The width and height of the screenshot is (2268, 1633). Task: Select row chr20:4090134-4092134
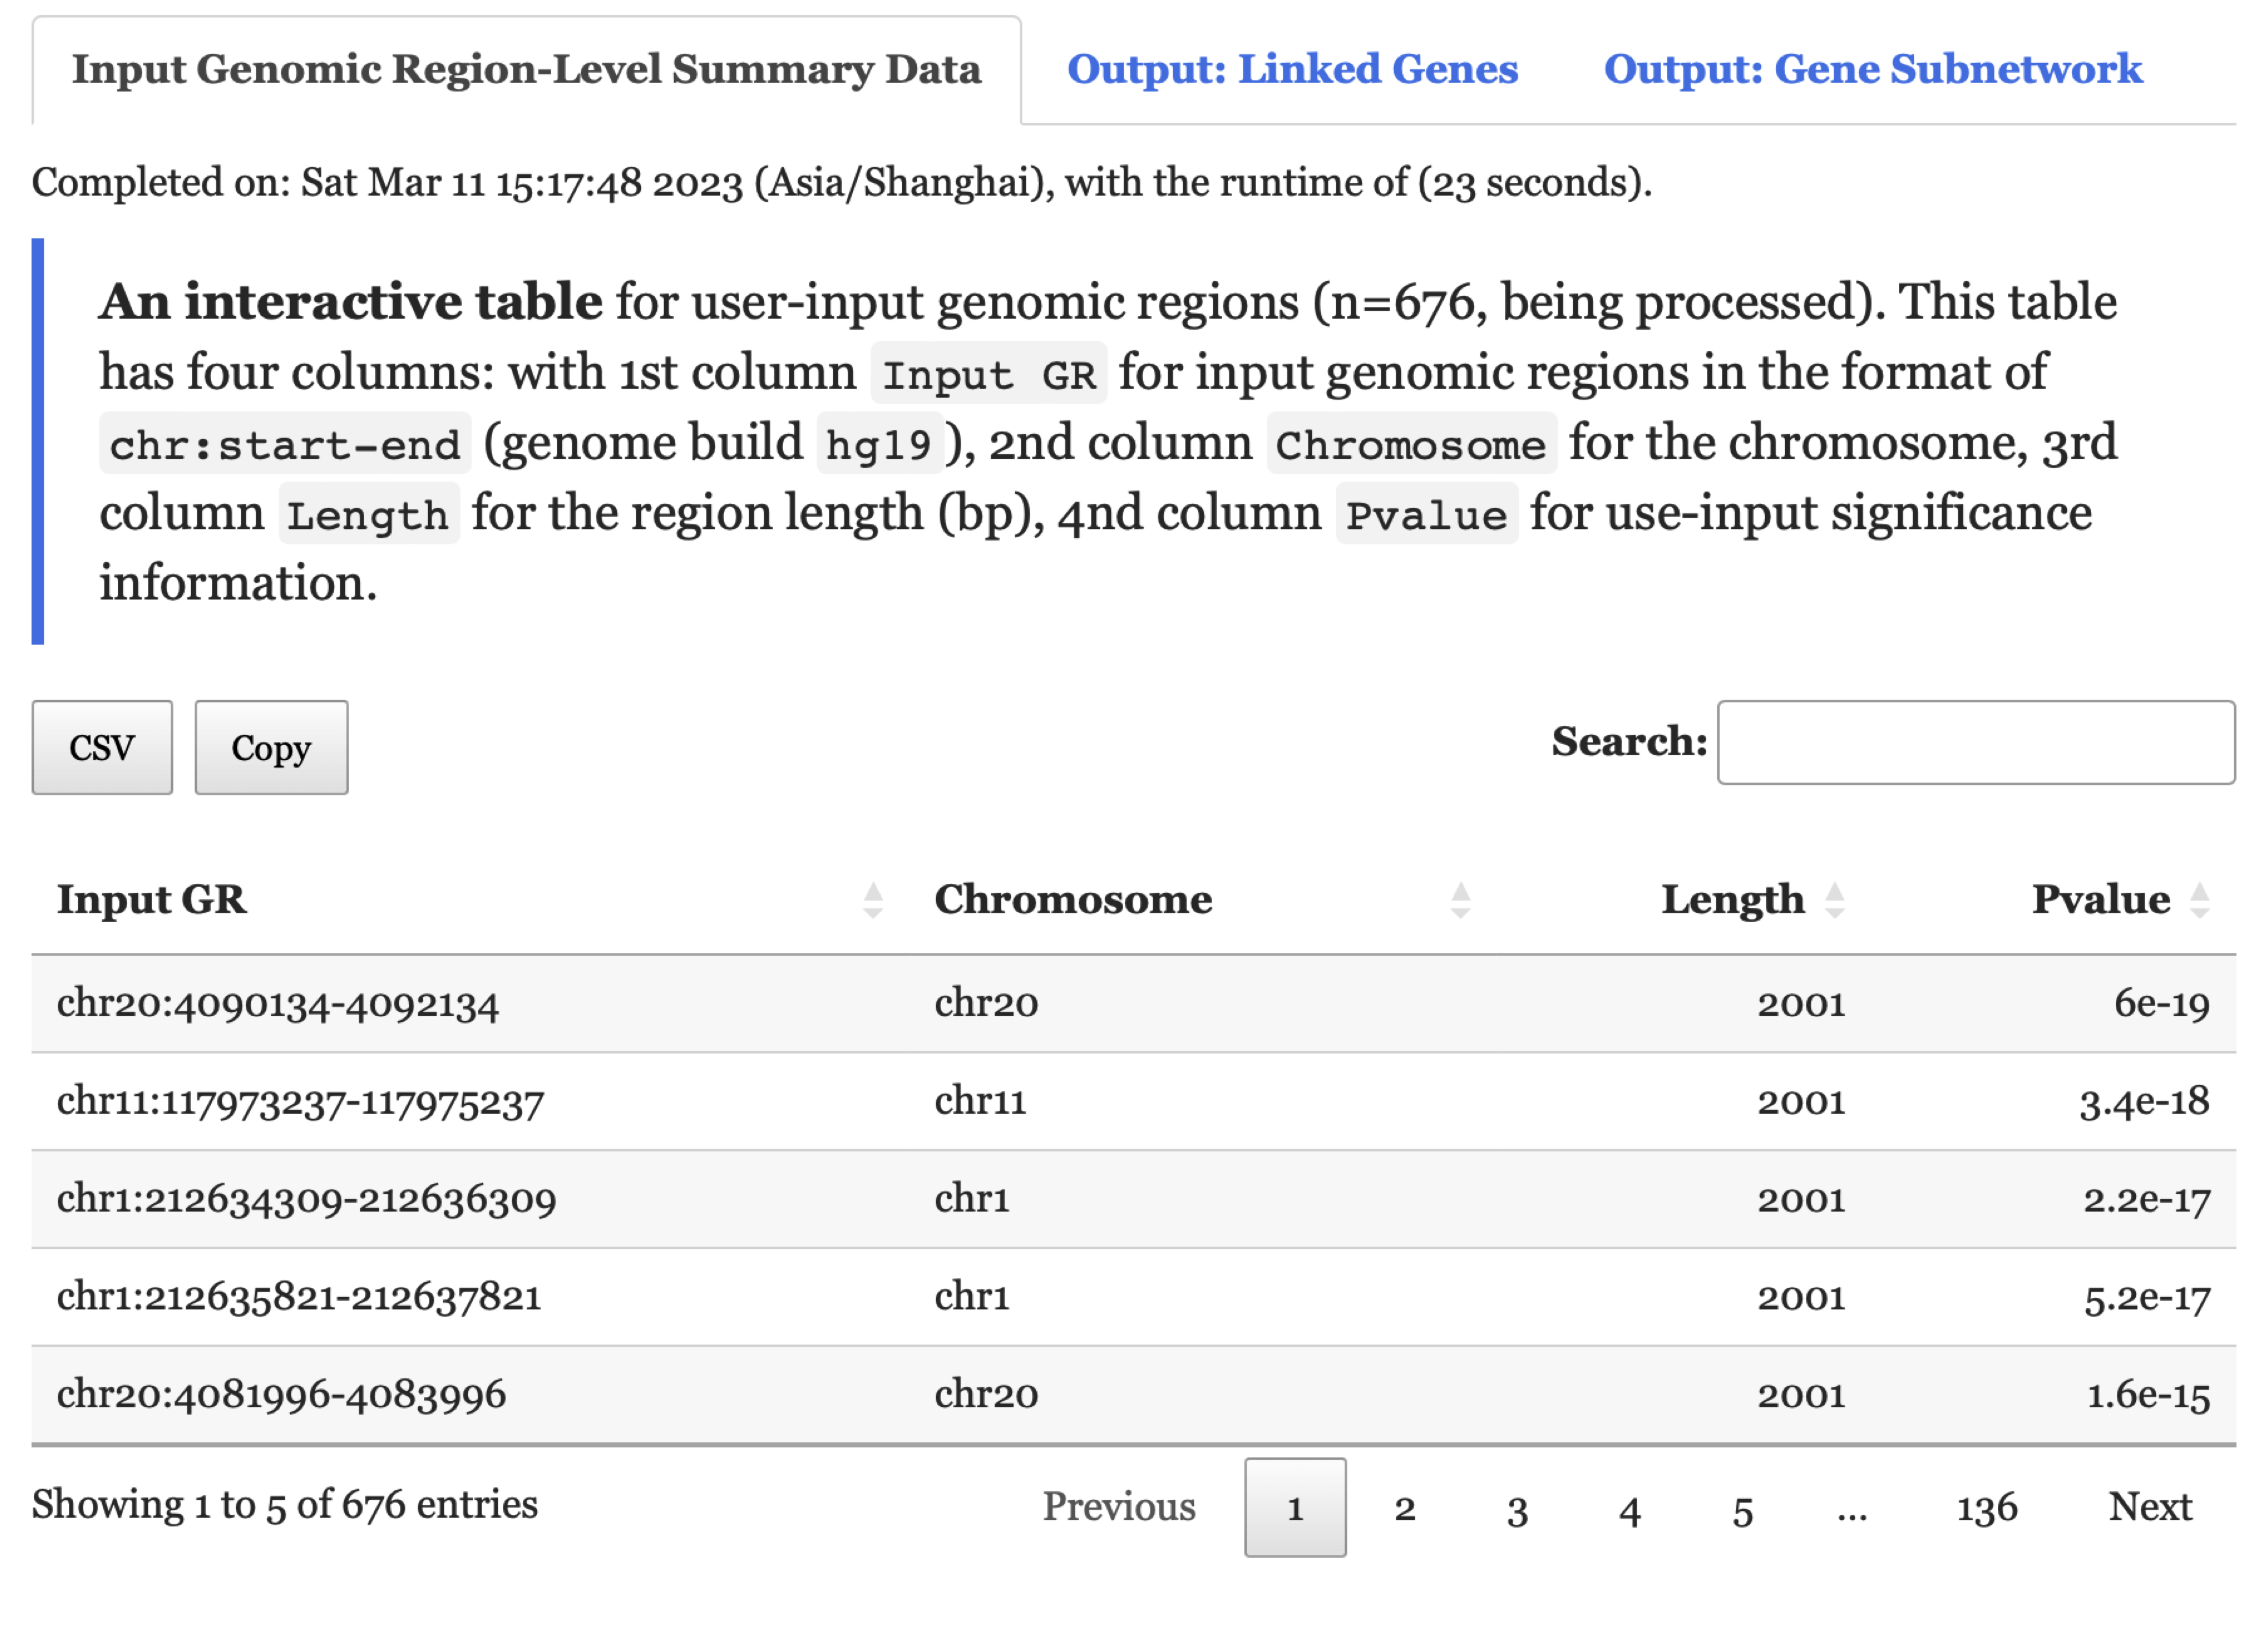click(x=277, y=1003)
